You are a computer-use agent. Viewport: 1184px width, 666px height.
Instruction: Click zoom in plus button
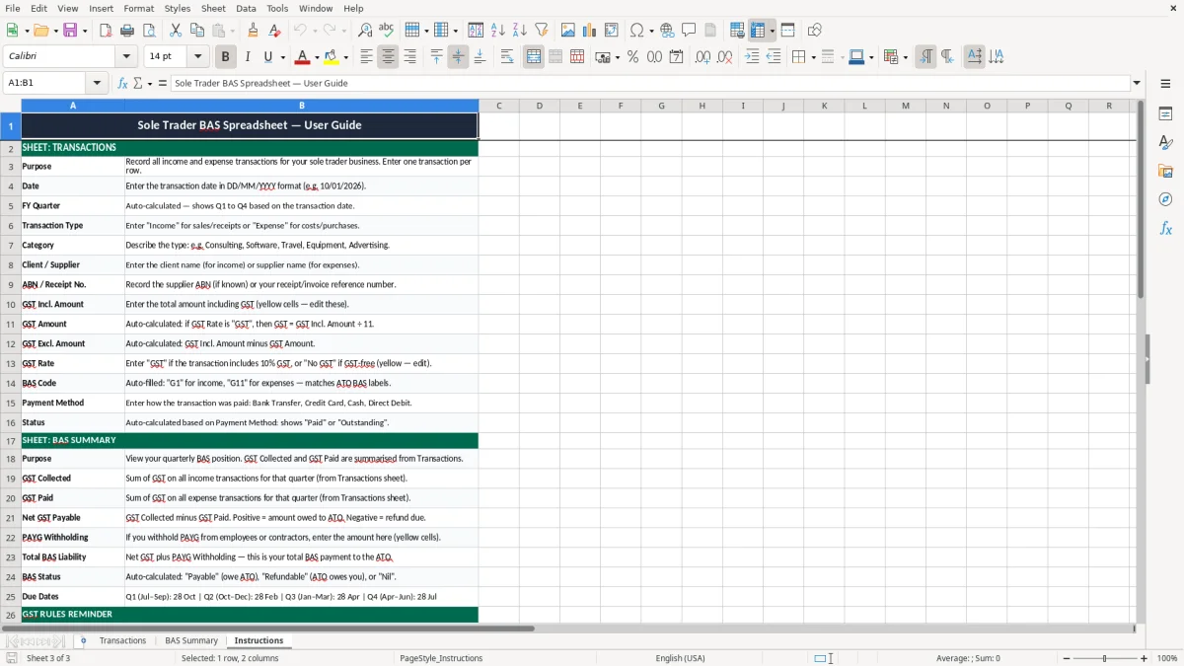(1145, 658)
